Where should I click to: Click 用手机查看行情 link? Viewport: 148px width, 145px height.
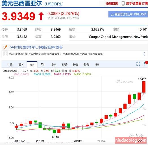pyautogui.click(x=137, y=3)
